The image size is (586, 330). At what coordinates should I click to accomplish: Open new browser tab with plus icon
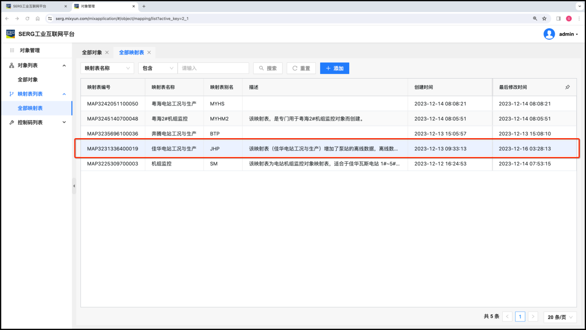(x=144, y=6)
